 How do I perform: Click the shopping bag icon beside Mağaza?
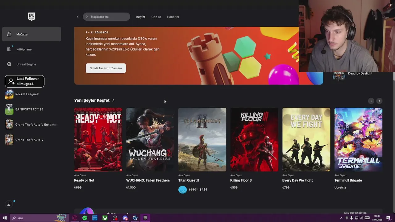click(9, 34)
